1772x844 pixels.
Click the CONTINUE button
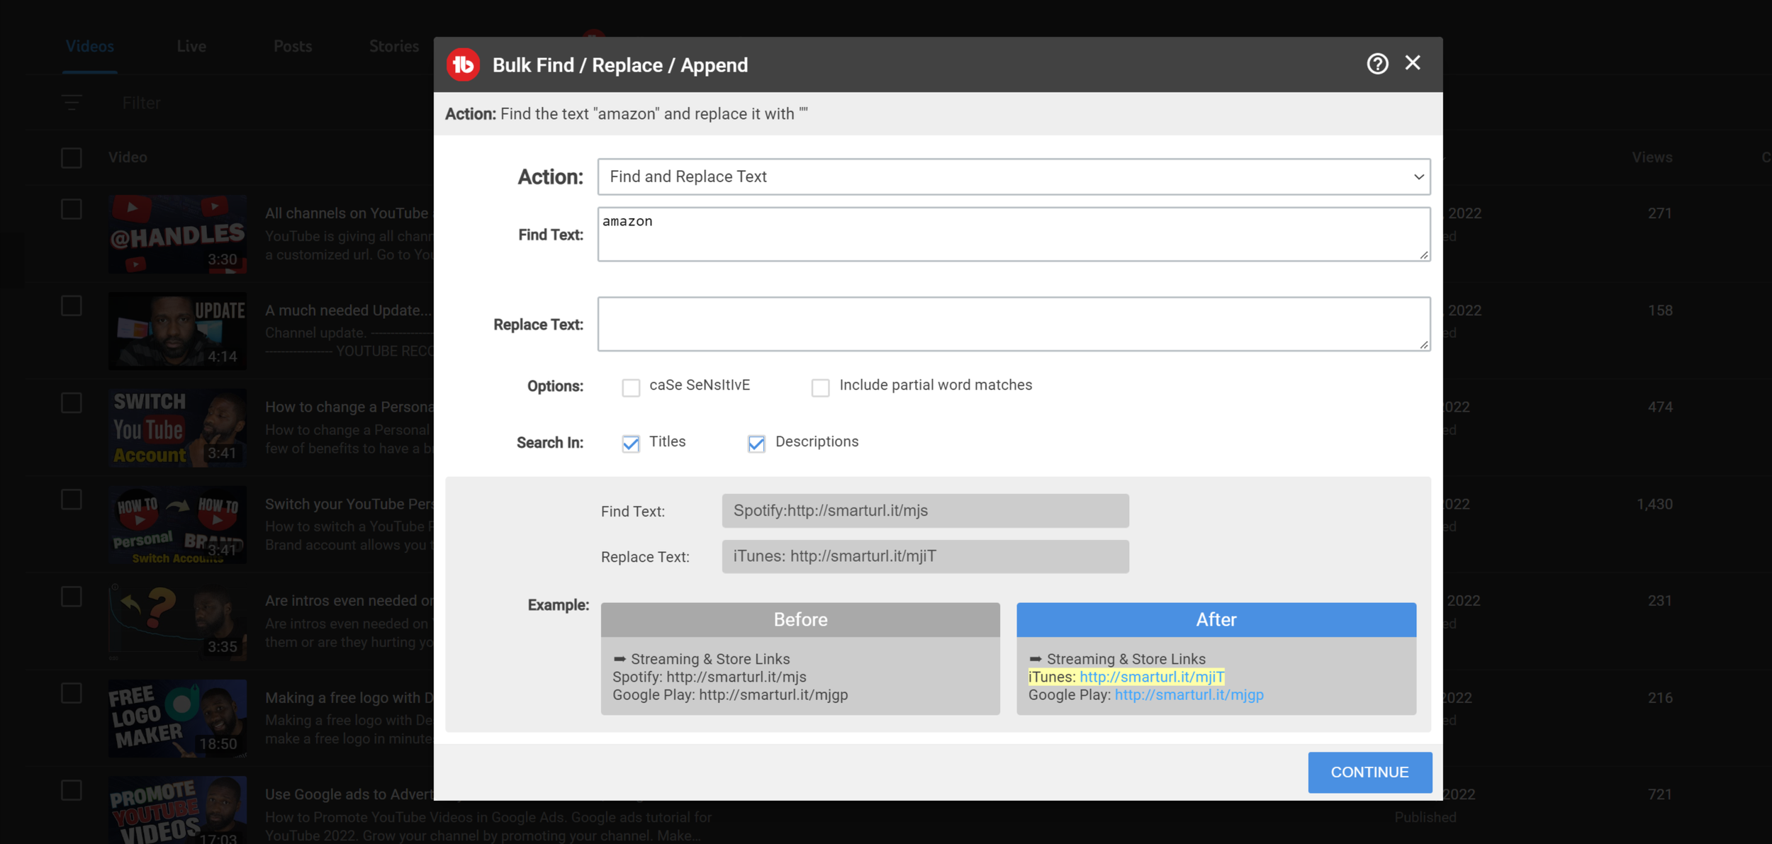point(1369,772)
